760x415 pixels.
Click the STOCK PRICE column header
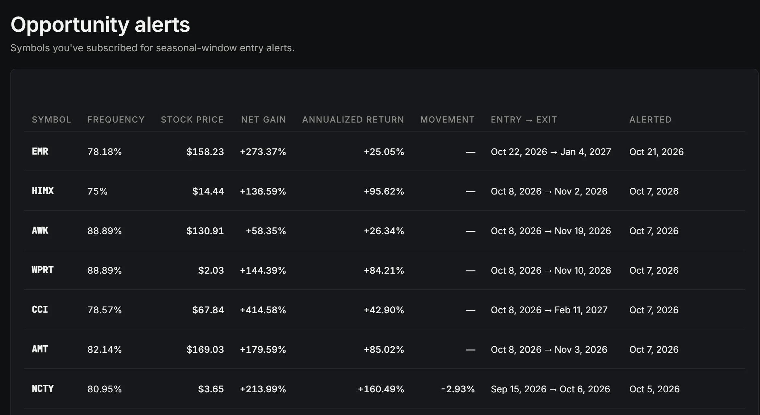point(192,120)
